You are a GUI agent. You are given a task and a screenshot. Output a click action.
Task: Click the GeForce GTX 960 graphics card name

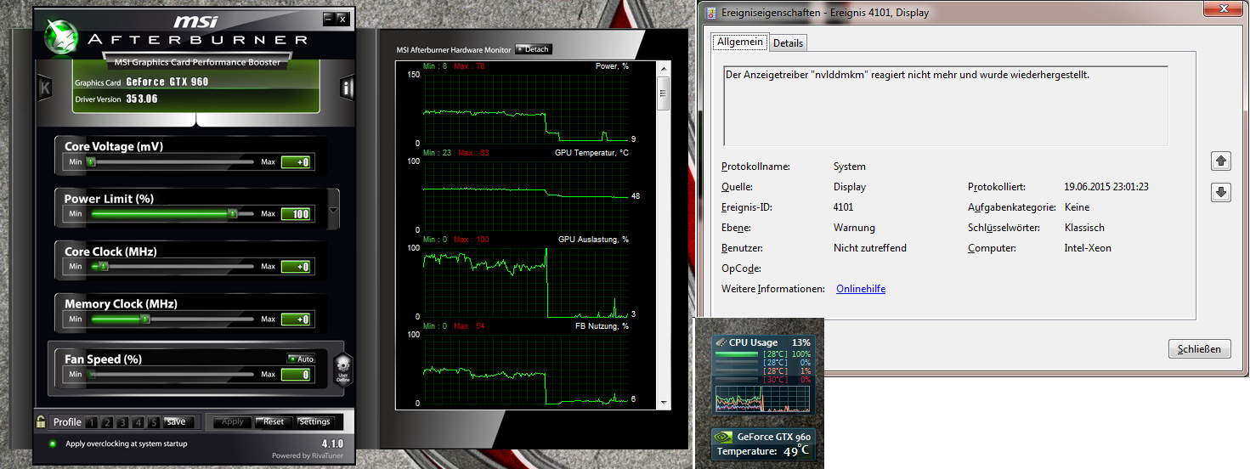(167, 82)
